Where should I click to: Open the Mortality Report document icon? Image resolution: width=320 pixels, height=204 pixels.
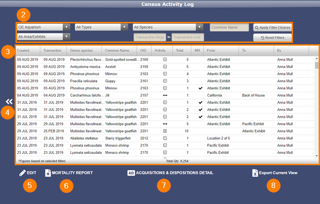[x=48, y=173]
